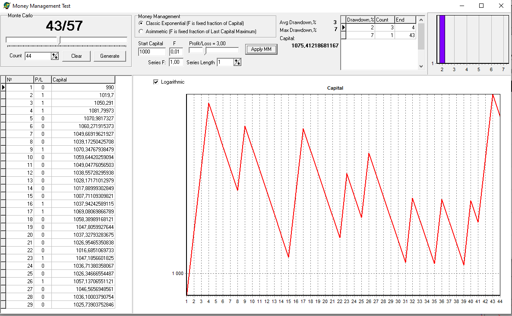
Task: Click the purple histogram bar
Action: [442, 40]
